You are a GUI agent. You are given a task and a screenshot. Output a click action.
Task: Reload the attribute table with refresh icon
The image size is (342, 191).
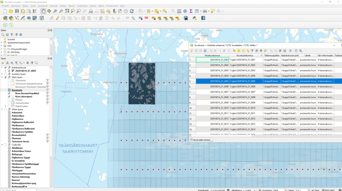tap(205, 50)
